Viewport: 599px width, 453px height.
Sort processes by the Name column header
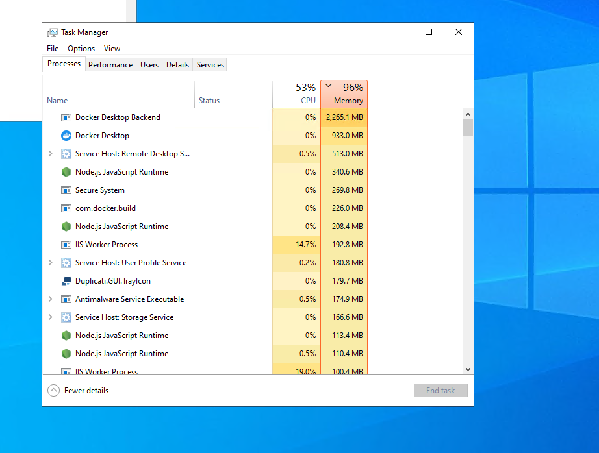pos(119,95)
